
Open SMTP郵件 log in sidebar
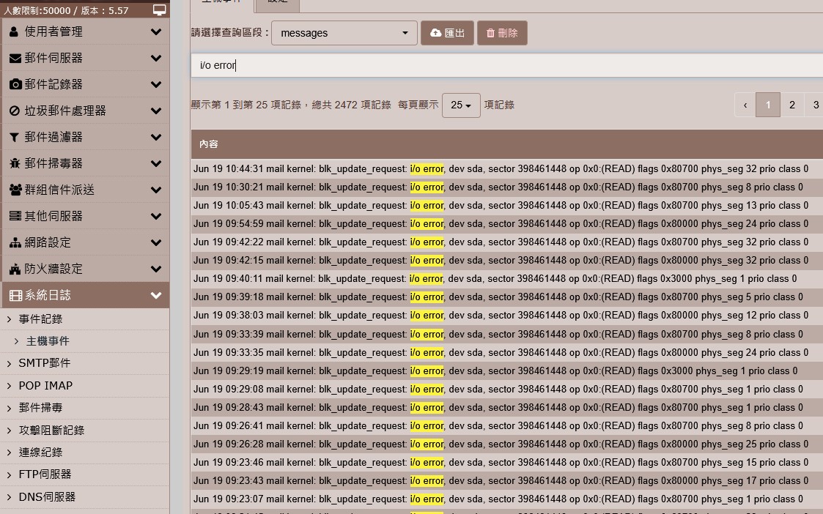[45, 363]
